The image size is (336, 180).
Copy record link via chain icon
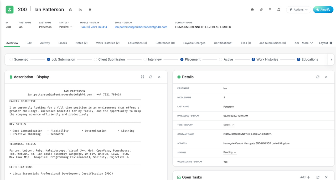click(x=261, y=10)
